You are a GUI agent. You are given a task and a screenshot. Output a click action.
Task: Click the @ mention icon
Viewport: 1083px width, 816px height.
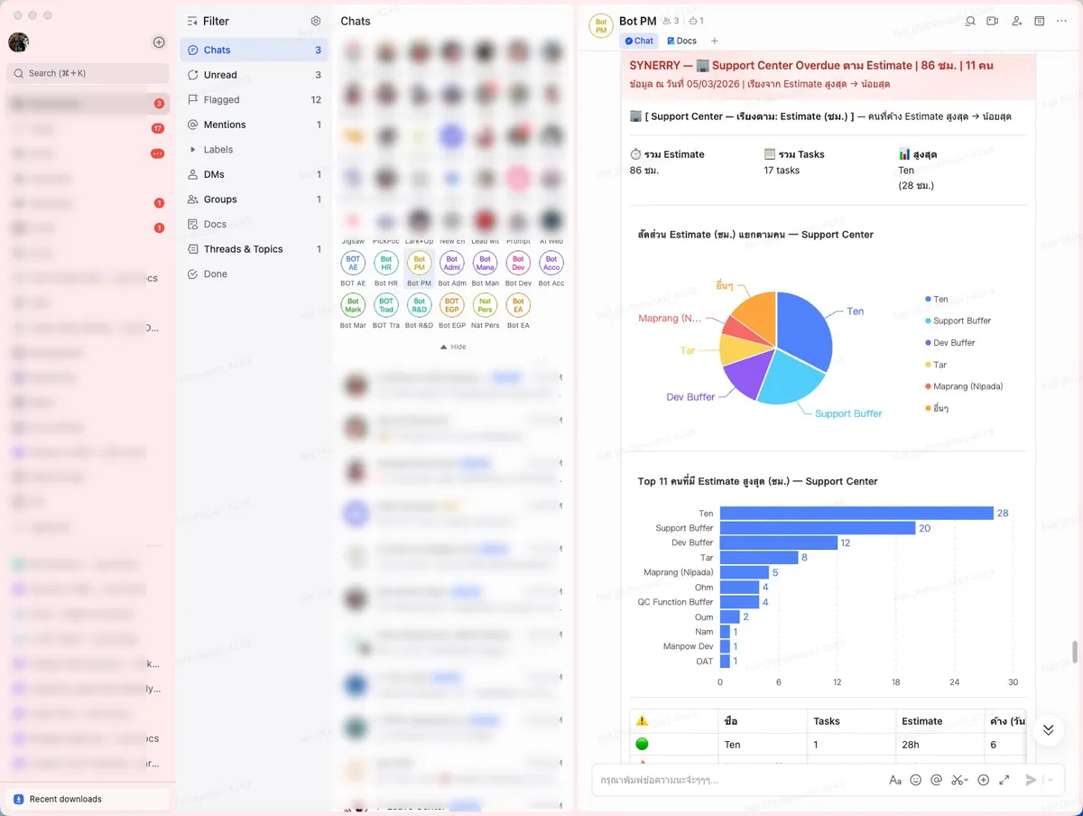937,780
